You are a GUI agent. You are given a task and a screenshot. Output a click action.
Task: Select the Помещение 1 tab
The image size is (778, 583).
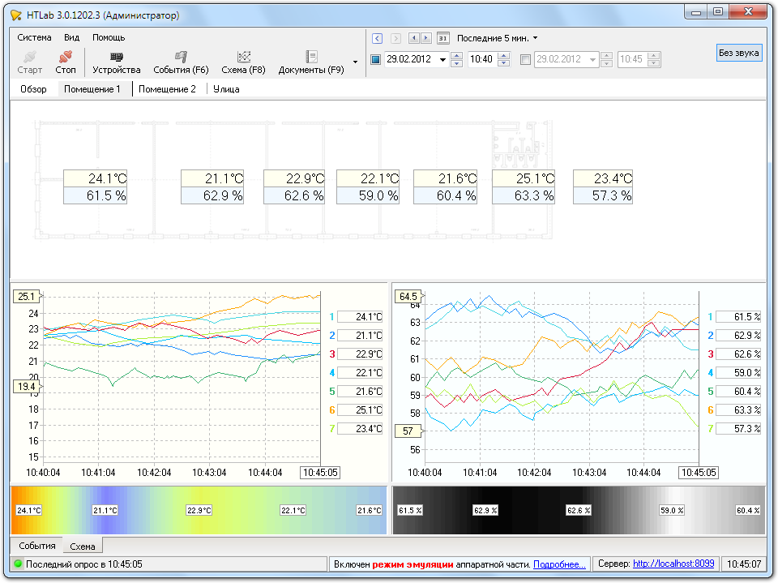[92, 89]
